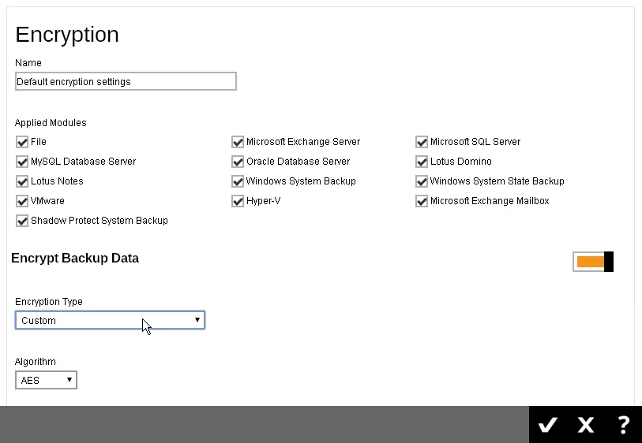The width and height of the screenshot is (642, 443).
Task: Click the Name field label
Action: (x=28, y=63)
